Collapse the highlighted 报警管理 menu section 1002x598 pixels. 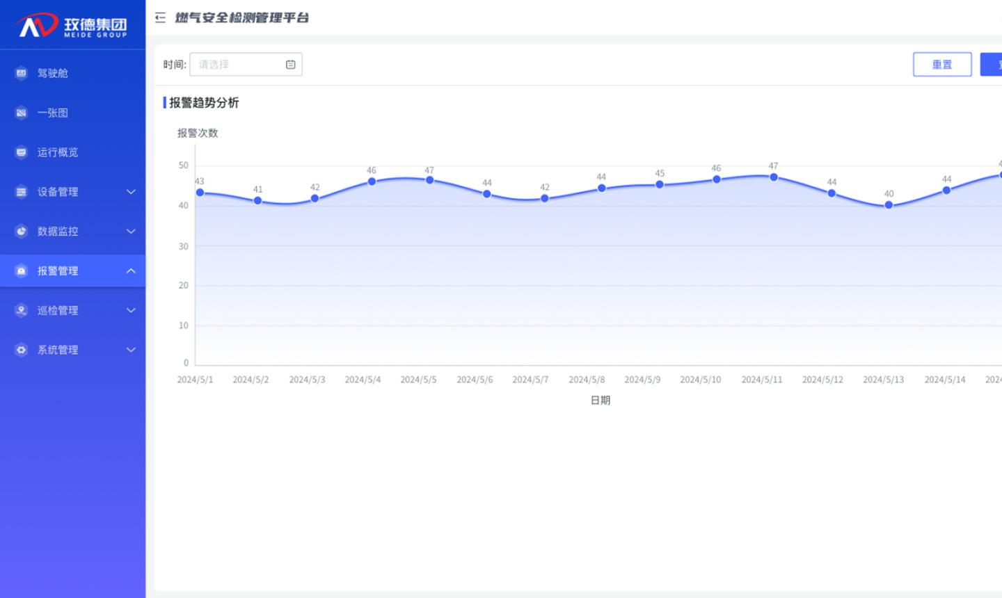click(x=131, y=271)
